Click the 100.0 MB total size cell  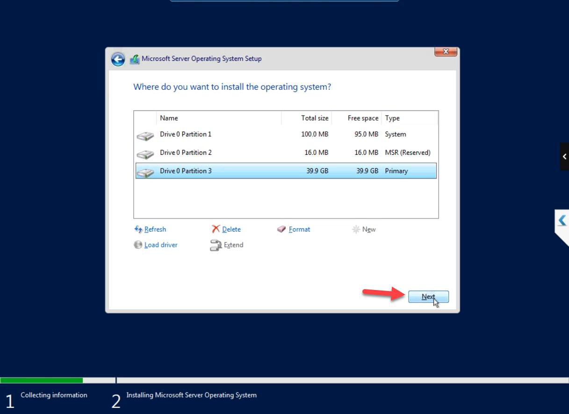pyautogui.click(x=315, y=134)
